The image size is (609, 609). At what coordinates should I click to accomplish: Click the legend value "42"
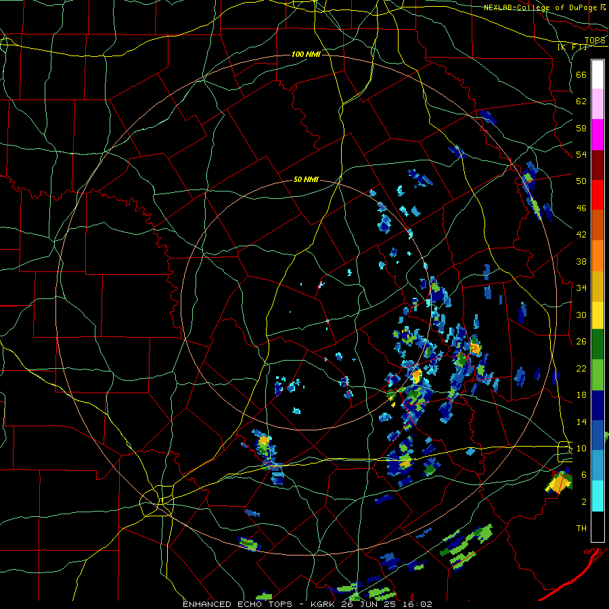[581, 235]
